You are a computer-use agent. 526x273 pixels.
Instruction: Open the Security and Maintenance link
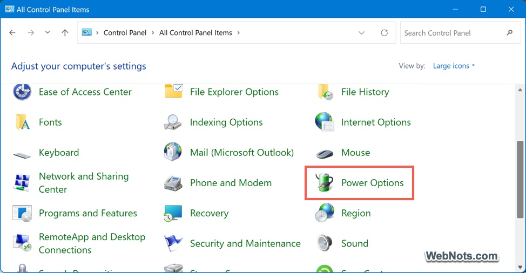[245, 243]
